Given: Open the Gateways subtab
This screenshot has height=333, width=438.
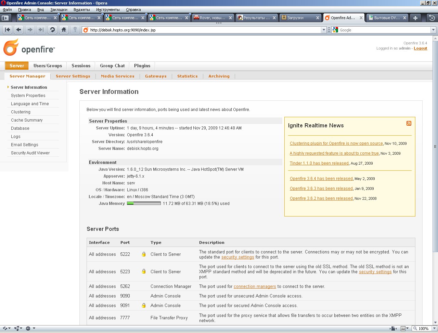Looking at the screenshot, I should (156, 76).
